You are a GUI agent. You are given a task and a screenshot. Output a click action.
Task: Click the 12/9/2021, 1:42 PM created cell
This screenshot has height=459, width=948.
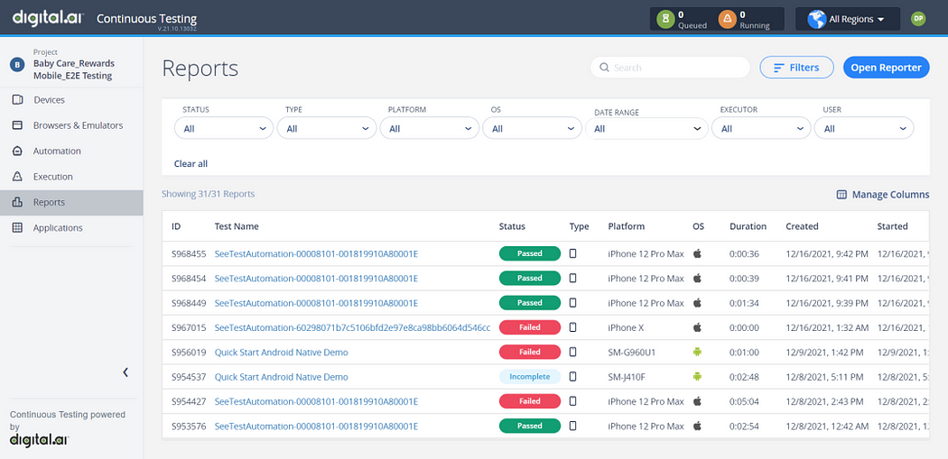(824, 352)
